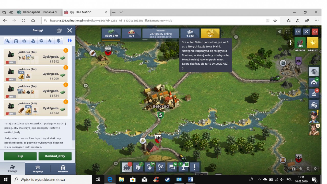Click warning badge on Jaskółka (1/4)
This screenshot has height=184, width=327.
66,50
